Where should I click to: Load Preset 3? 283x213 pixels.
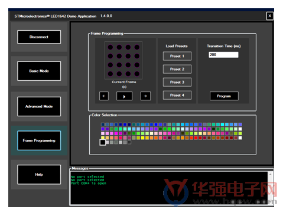177,82
